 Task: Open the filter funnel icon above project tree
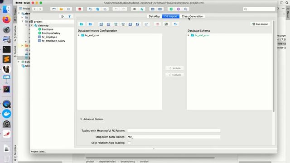pyautogui.click(x=69, y=16)
